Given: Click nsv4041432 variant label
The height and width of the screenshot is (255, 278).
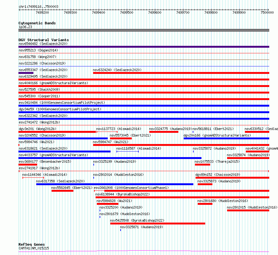Looking at the screenshot, I should pyautogui.click(x=262, y=148).
